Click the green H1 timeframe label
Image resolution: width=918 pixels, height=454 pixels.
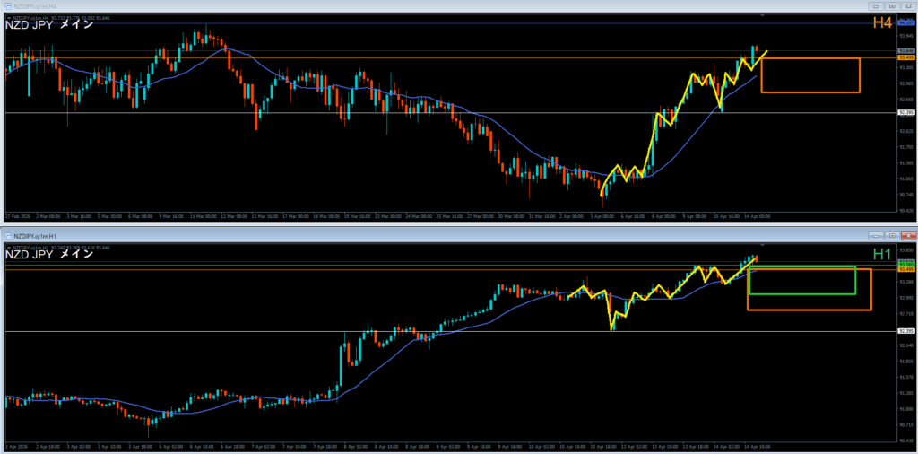(x=882, y=254)
